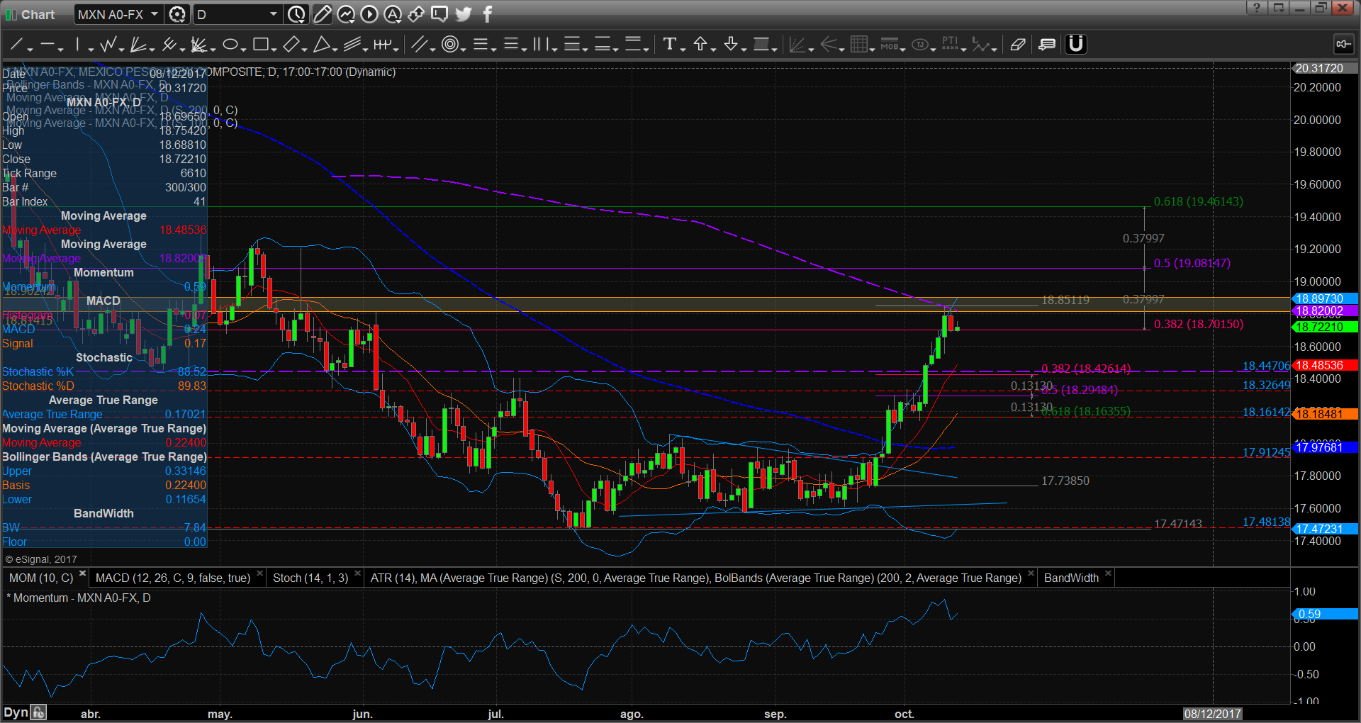The width and height of the screenshot is (1361, 723).
Task: Switch to the BandWidth tab
Action: [1071, 578]
